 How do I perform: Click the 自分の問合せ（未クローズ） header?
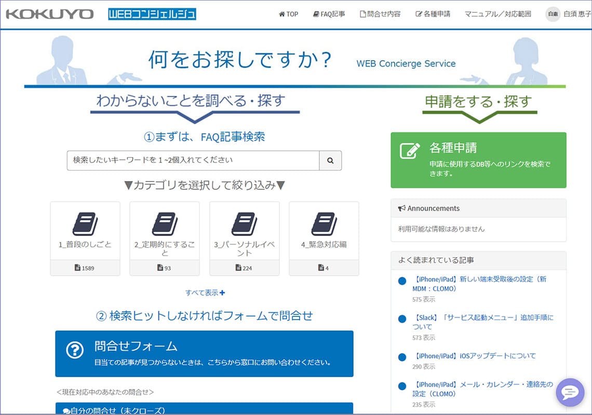204,409
